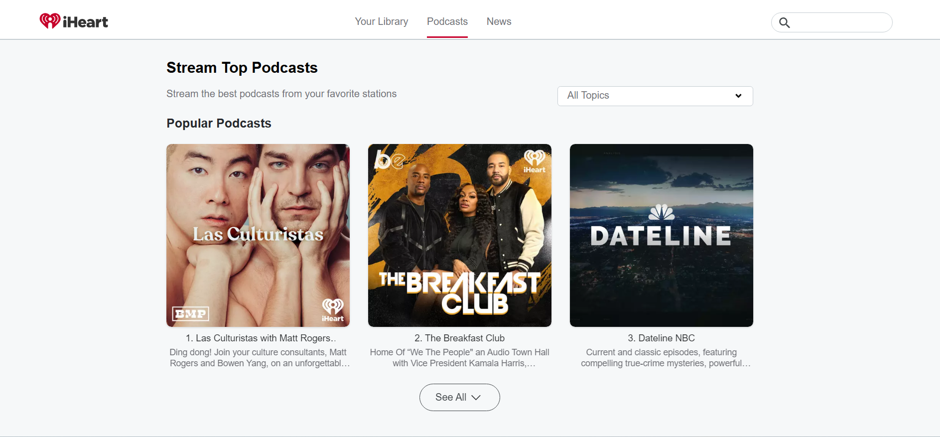This screenshot has height=437, width=940.
Task: Open the Dateline NBC title link
Action: (x=661, y=338)
